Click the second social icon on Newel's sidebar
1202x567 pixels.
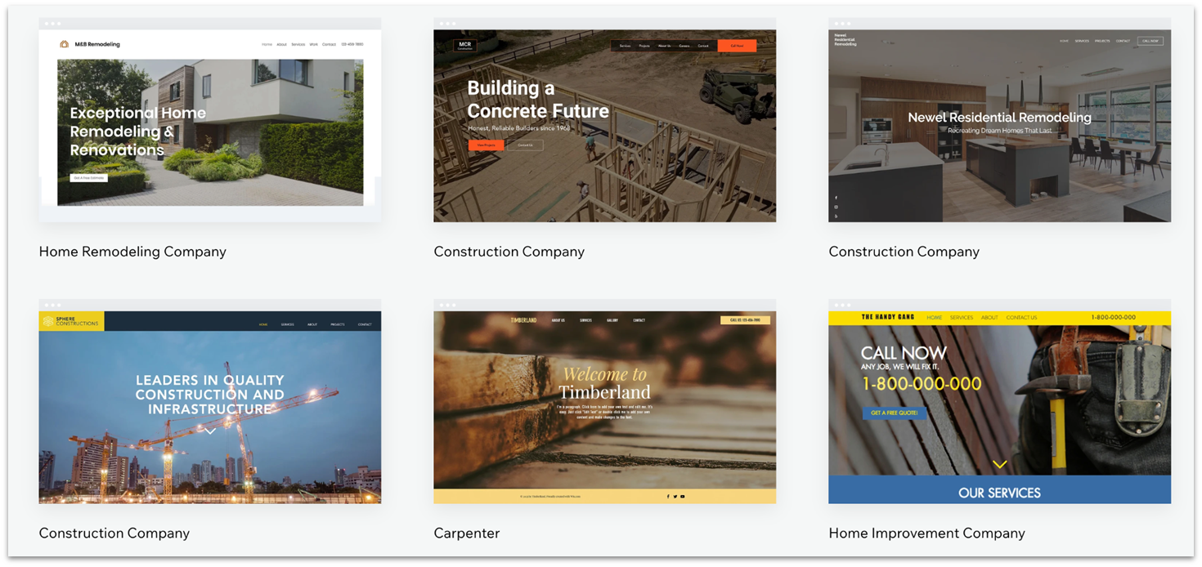(836, 206)
